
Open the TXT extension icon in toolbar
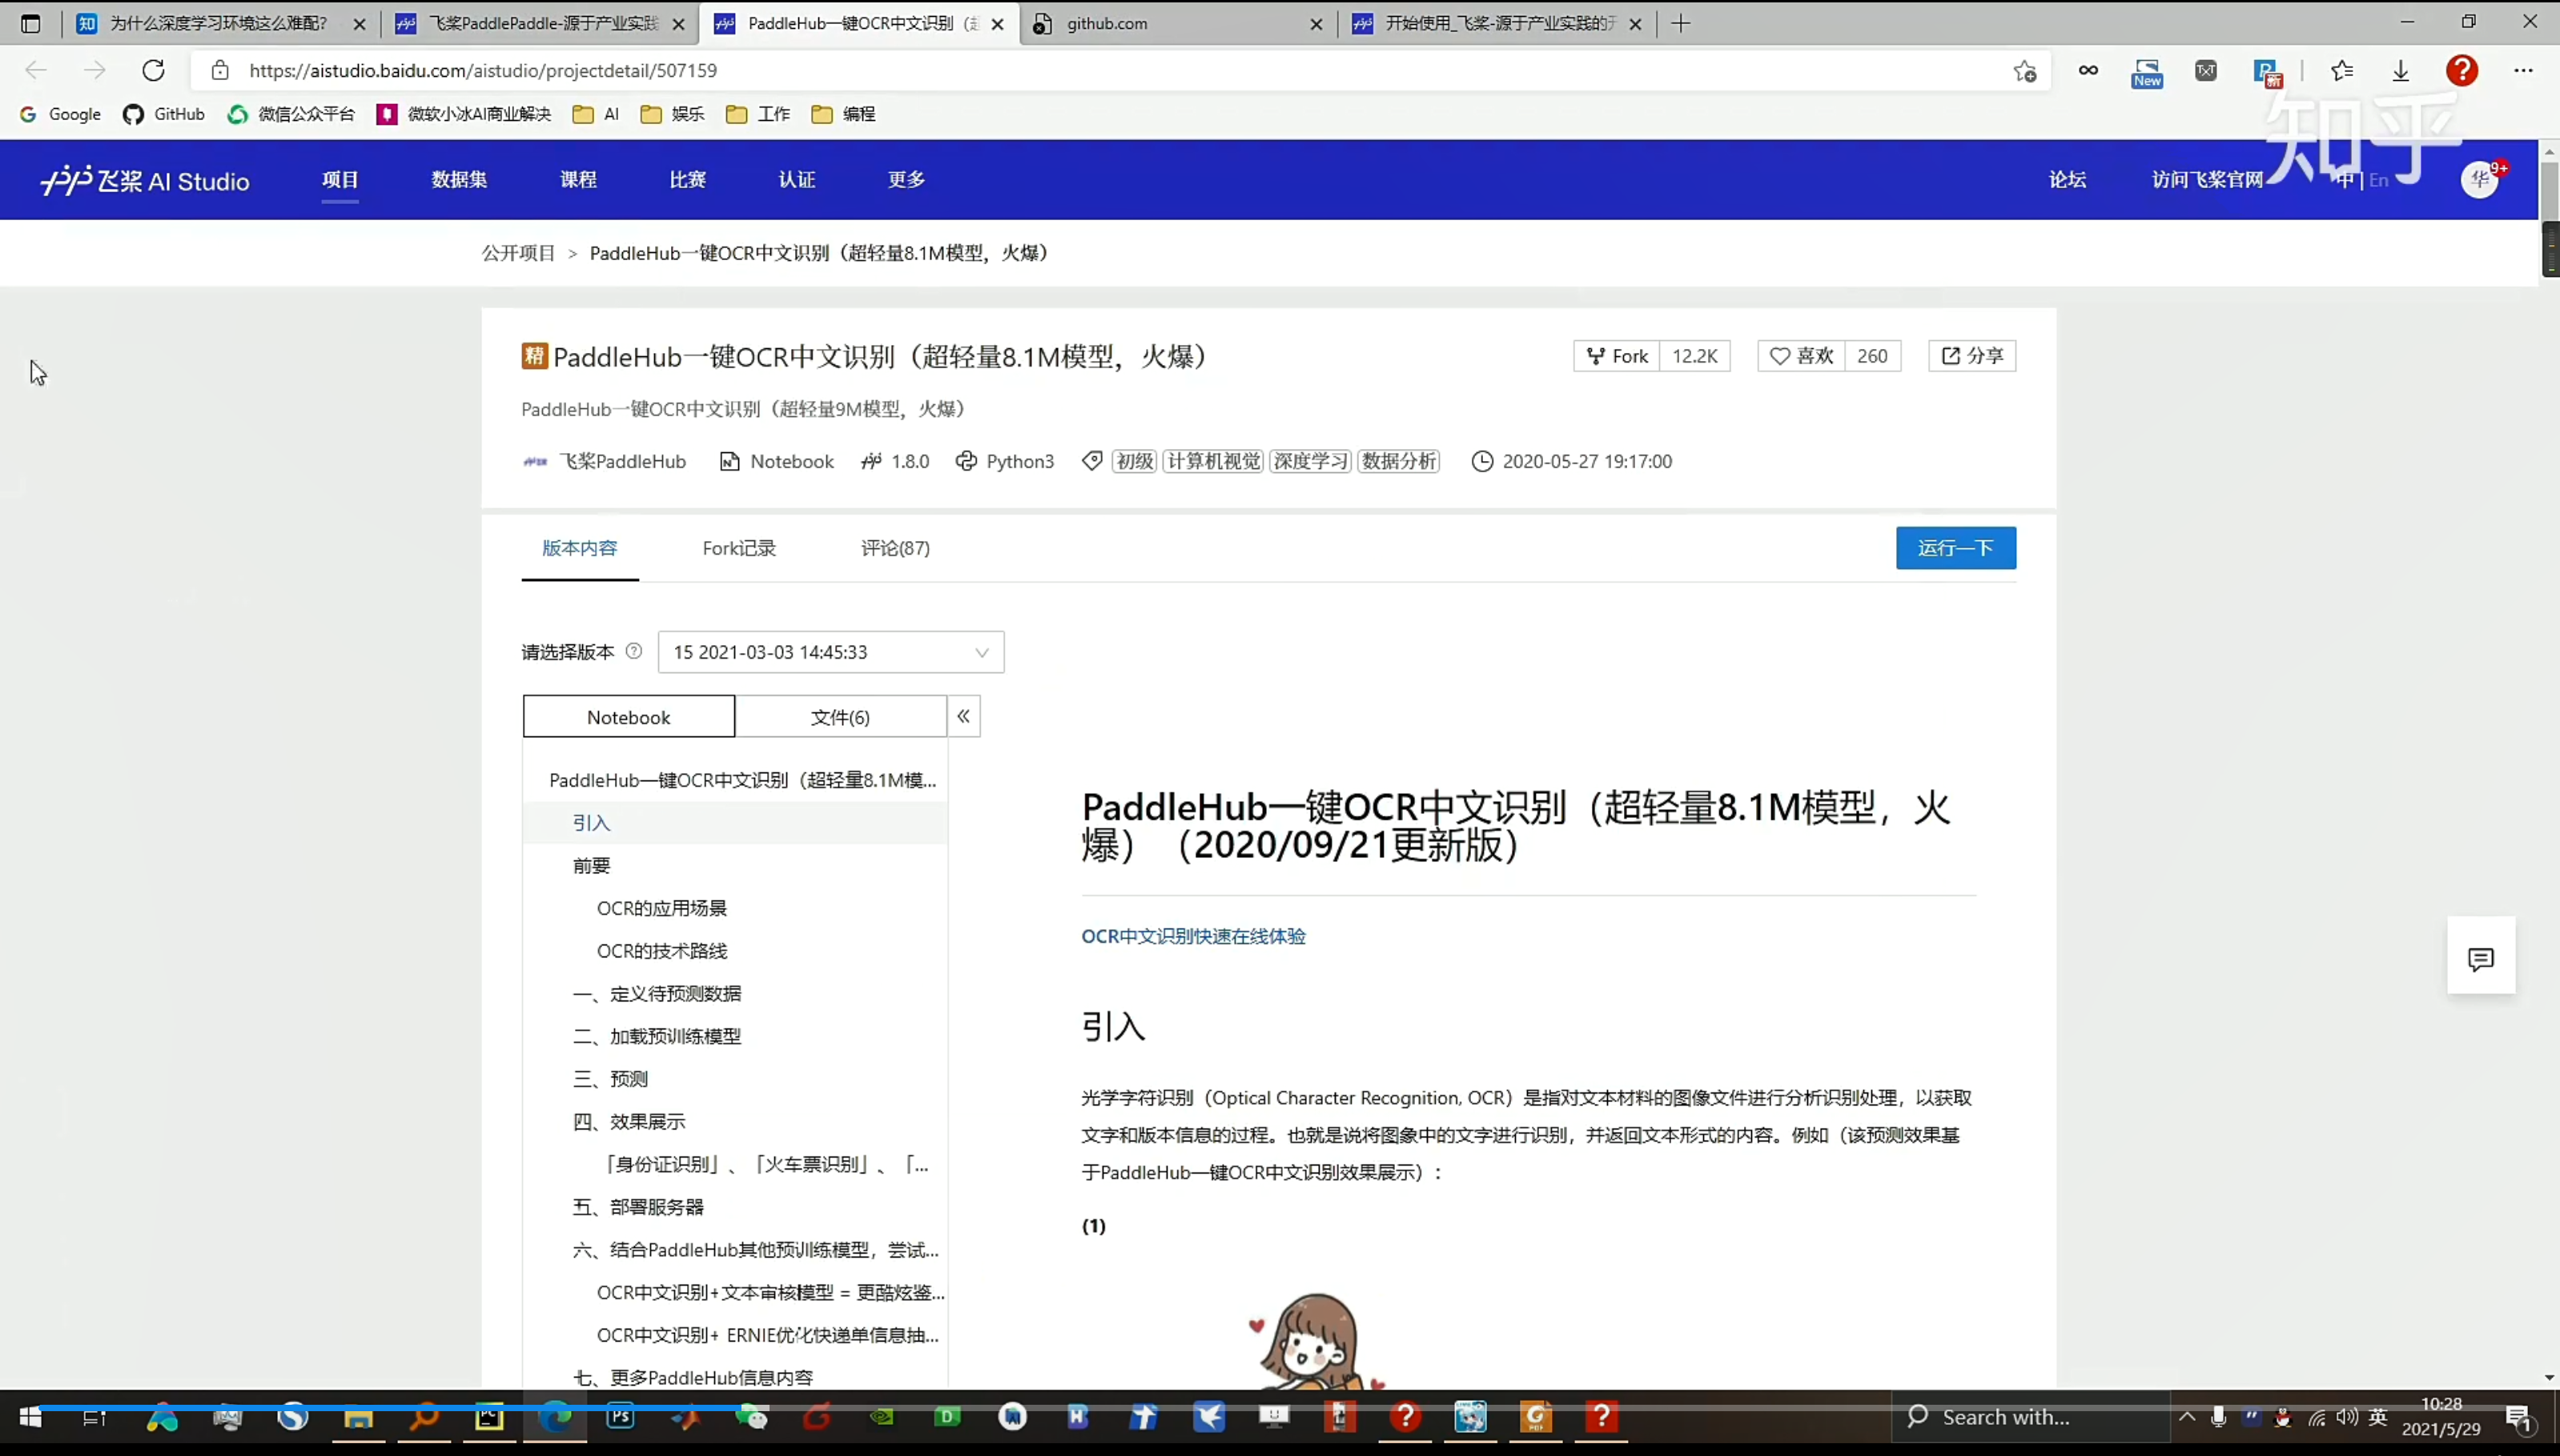(x=2204, y=70)
